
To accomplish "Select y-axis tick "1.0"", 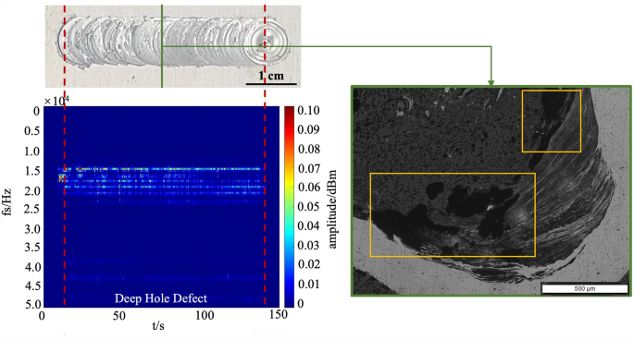I will 32,152.
